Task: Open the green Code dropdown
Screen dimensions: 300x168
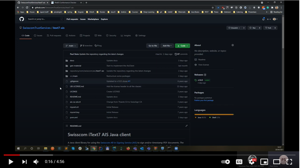Action: (x=182, y=46)
